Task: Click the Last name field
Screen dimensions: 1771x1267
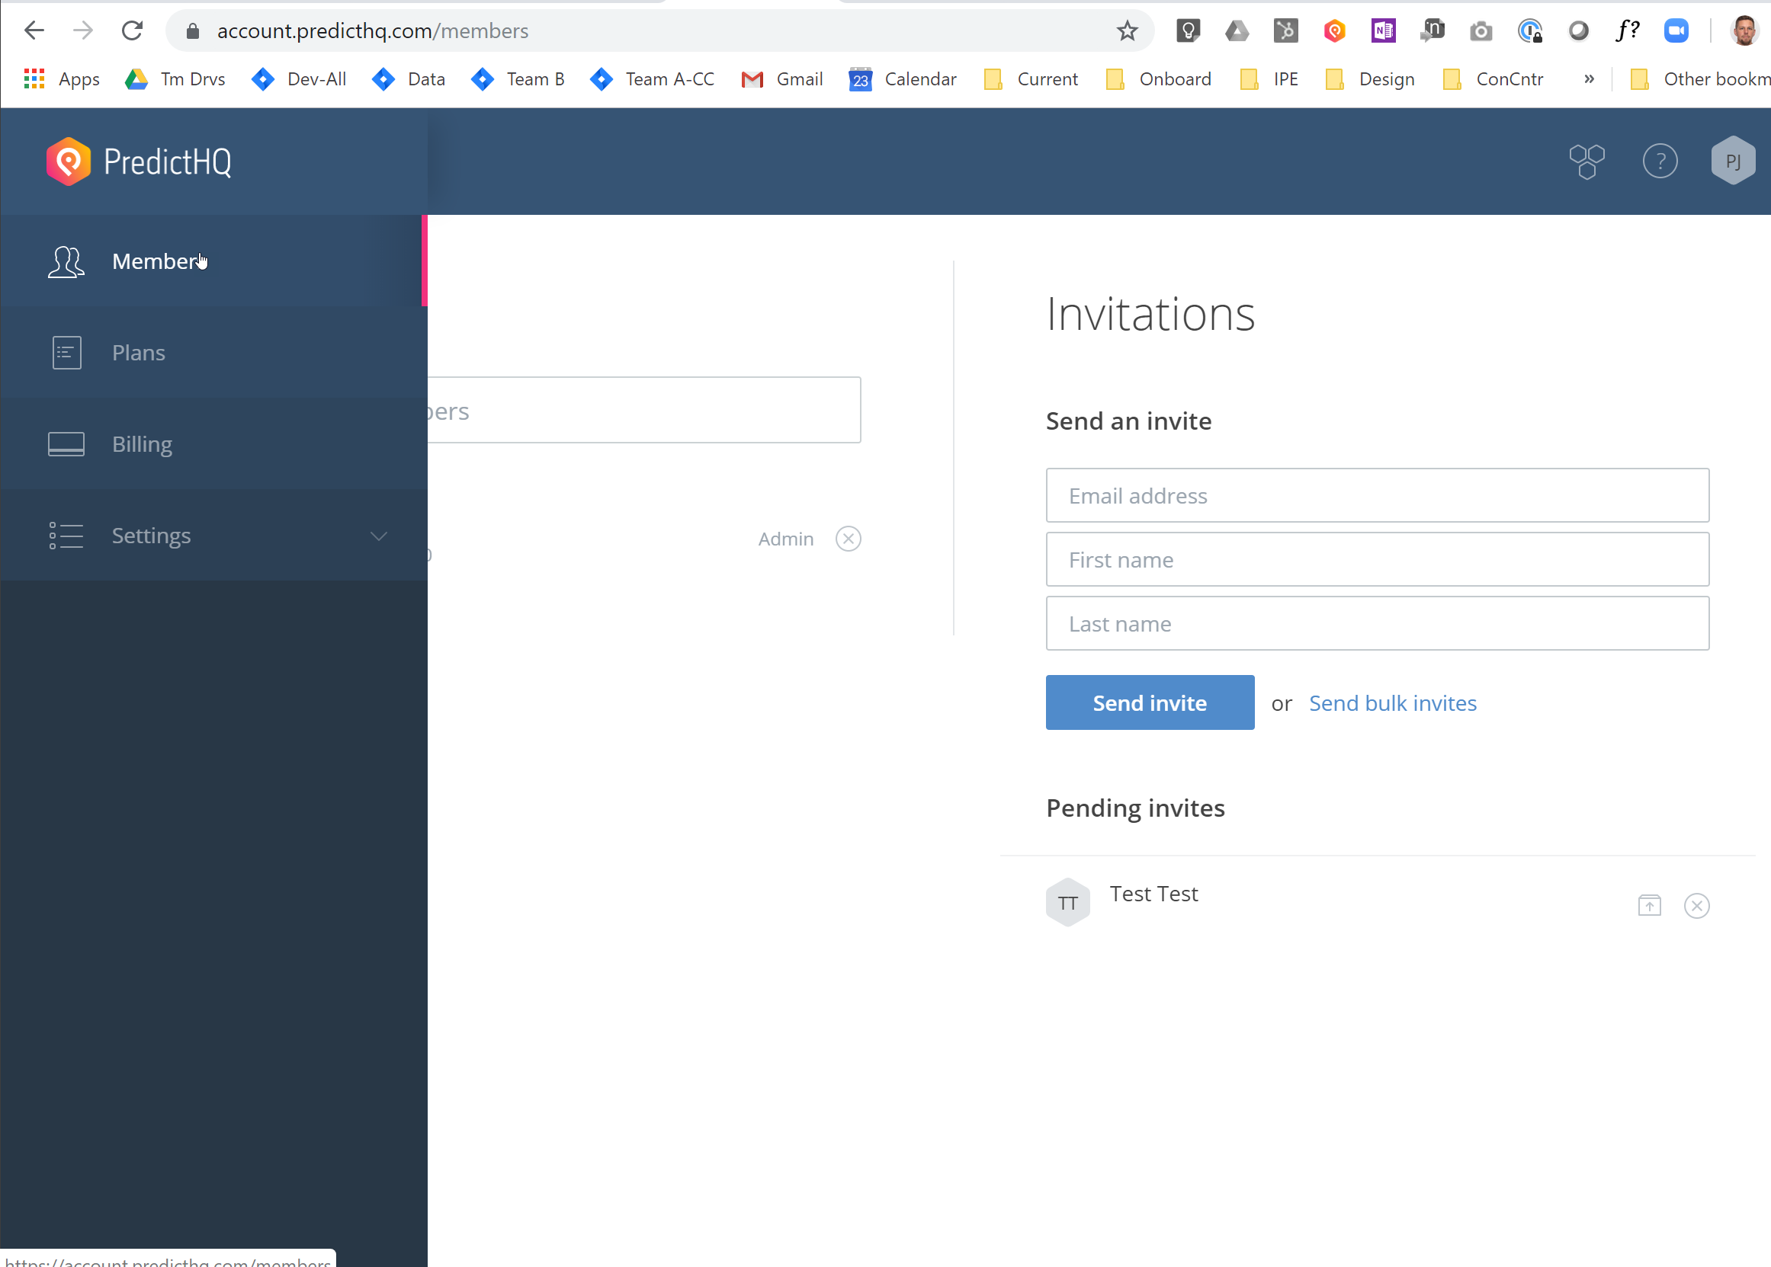Action: pyautogui.click(x=1377, y=623)
